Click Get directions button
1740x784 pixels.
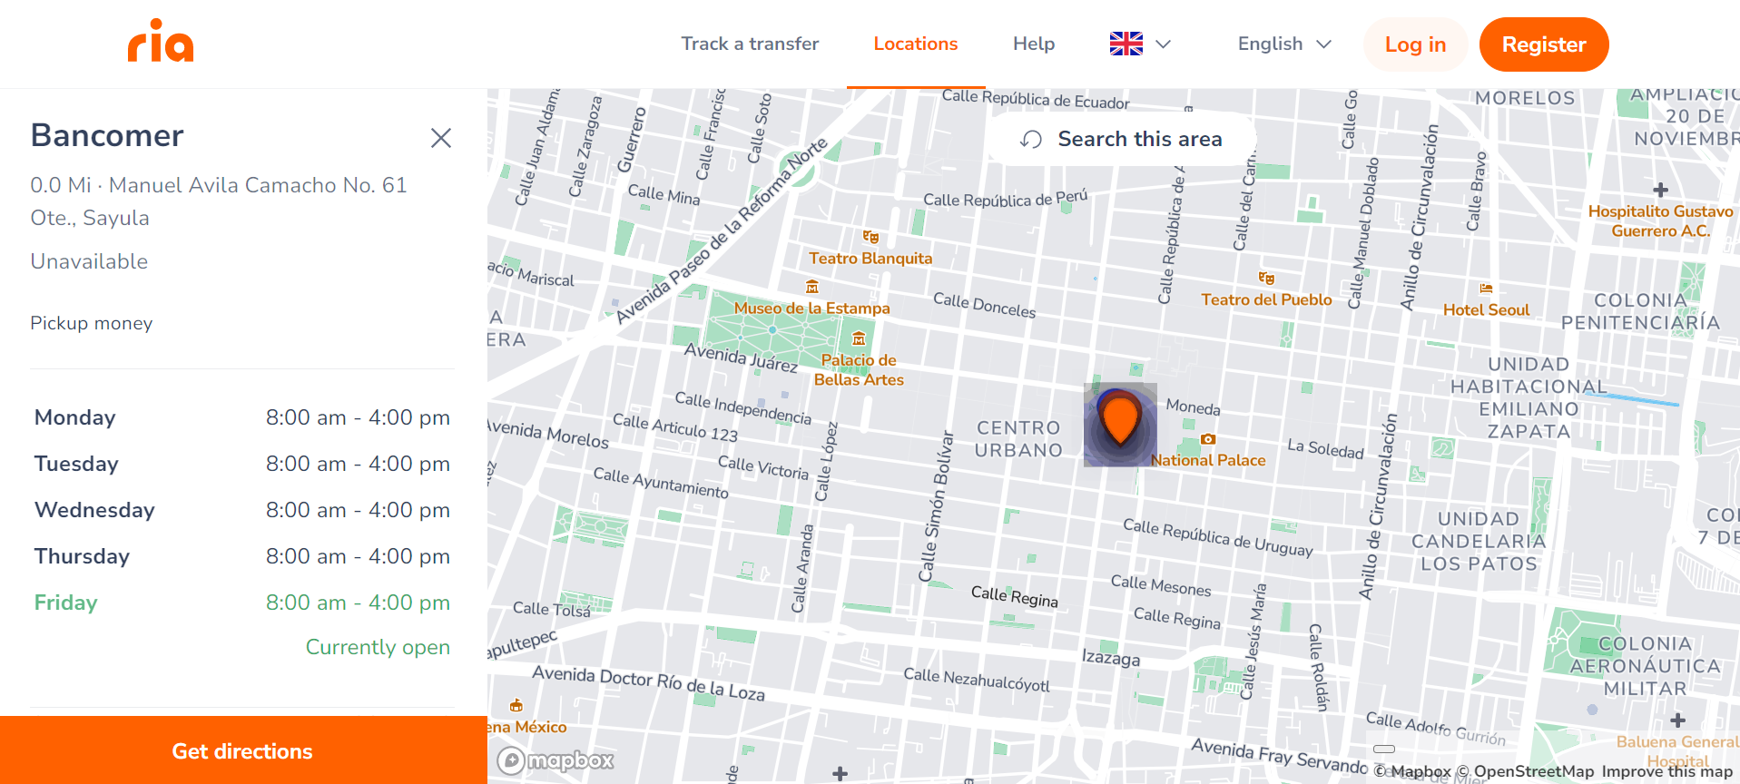(243, 750)
